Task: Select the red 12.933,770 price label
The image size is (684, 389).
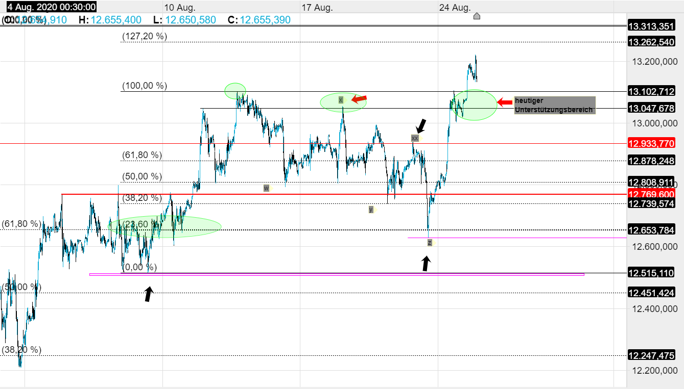Action: point(651,144)
